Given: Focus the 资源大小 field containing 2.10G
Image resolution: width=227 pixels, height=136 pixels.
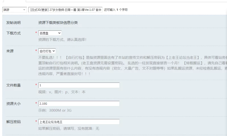Looking at the screenshot, I should coord(79,104).
